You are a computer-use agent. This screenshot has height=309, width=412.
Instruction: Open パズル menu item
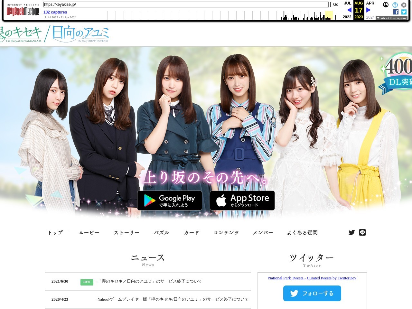[161, 233]
